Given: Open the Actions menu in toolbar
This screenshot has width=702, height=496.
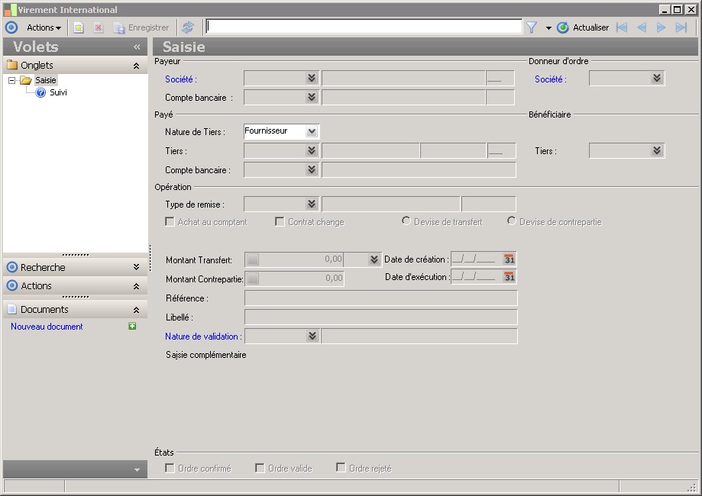Looking at the screenshot, I should point(44,27).
